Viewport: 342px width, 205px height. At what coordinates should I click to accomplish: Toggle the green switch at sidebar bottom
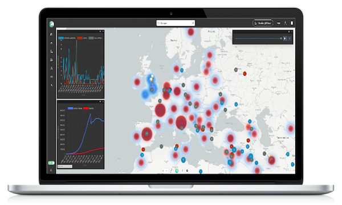(x=51, y=163)
